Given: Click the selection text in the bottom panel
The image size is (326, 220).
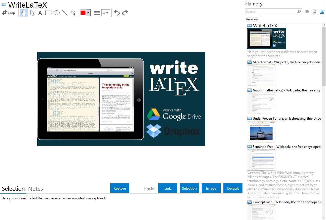Looking at the screenshot, I should pos(53,198).
